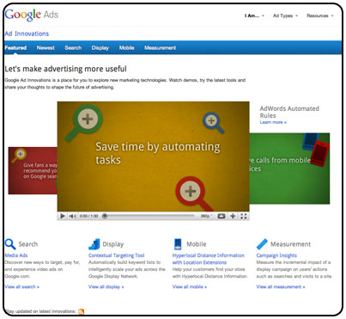Click the Search section heading
The image size is (346, 319).
(x=28, y=244)
